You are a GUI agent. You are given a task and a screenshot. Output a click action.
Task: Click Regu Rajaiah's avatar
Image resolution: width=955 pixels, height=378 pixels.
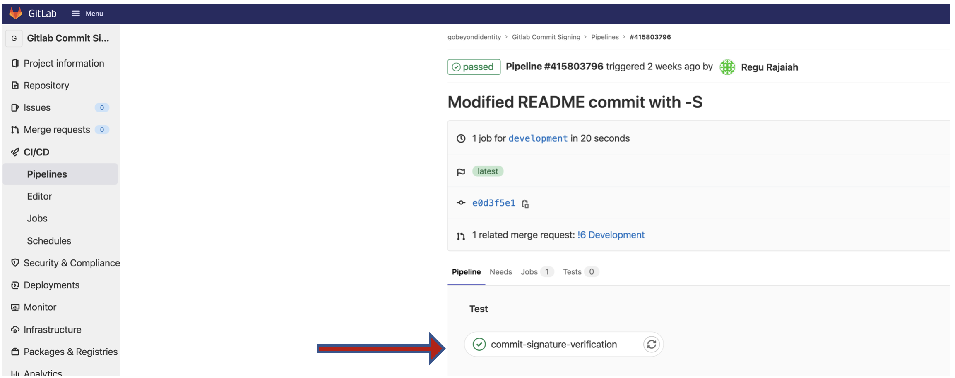tap(727, 67)
